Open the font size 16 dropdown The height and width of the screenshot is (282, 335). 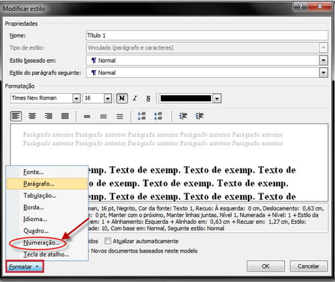pyautogui.click(x=108, y=98)
